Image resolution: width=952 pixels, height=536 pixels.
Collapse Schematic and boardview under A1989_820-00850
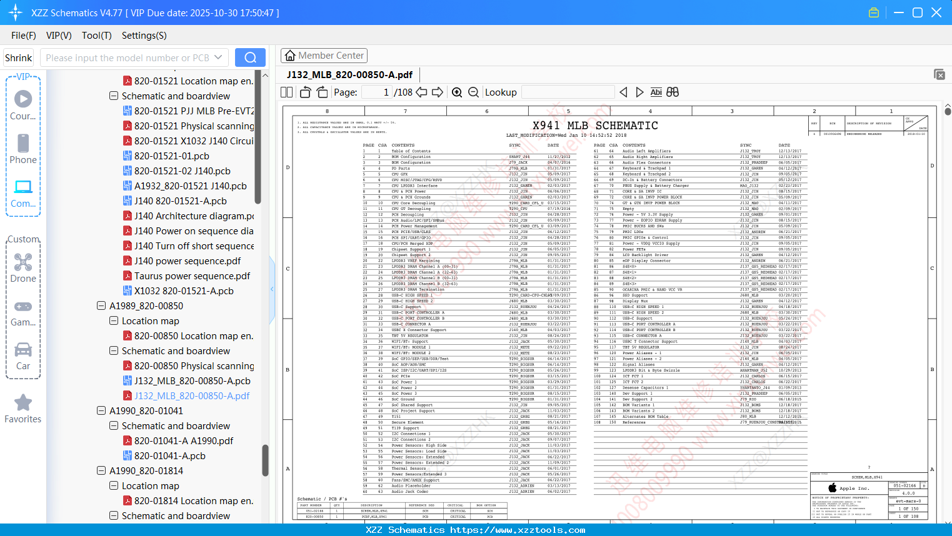point(114,351)
